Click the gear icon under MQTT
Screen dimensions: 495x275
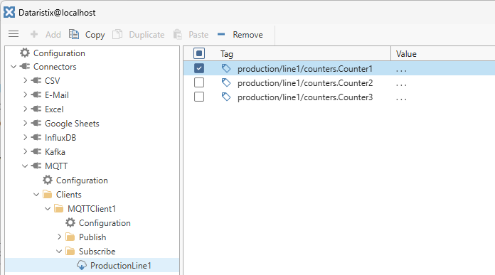(48, 180)
